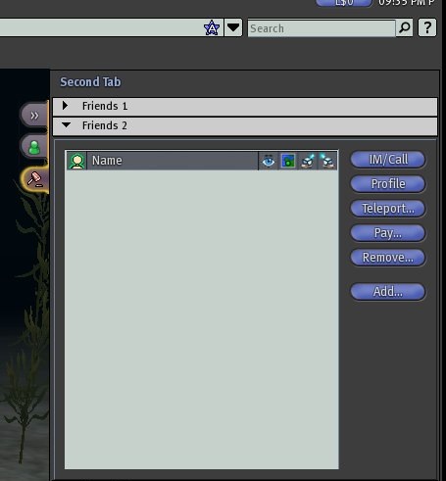The image size is (446, 481).
Task: Collapse side panel with double chevron
Action: 34,115
